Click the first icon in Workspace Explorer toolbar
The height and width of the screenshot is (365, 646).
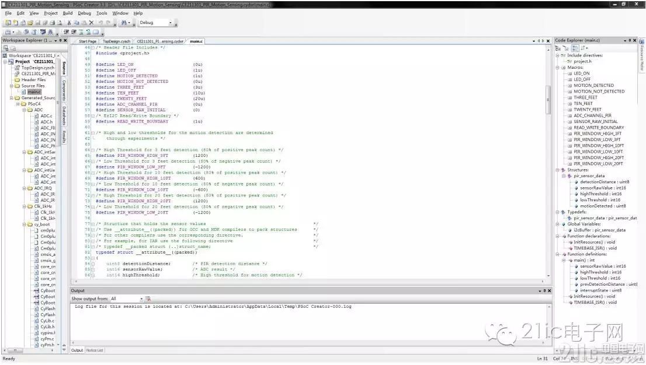pyautogui.click(x=6, y=48)
